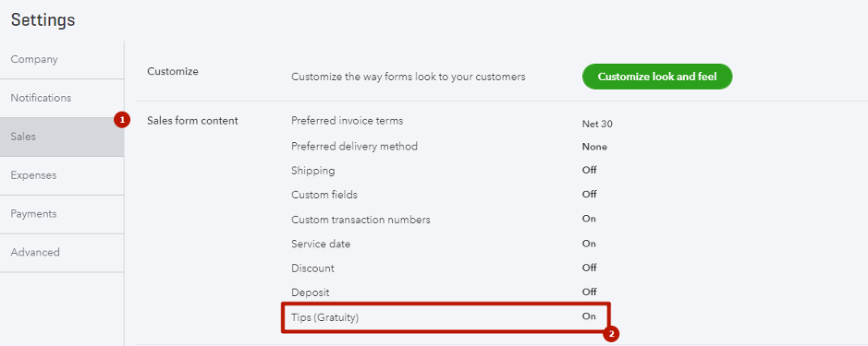Toggle Custom transaction numbers On setting
Image resolution: width=868 pixels, height=346 pixels.
pyautogui.click(x=589, y=219)
